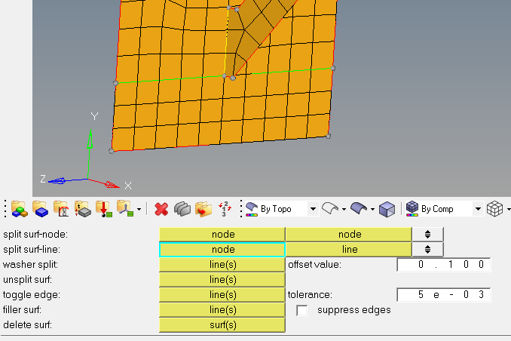Click the 'unsplit surf:' label
The image size is (511, 341).
pos(27,280)
